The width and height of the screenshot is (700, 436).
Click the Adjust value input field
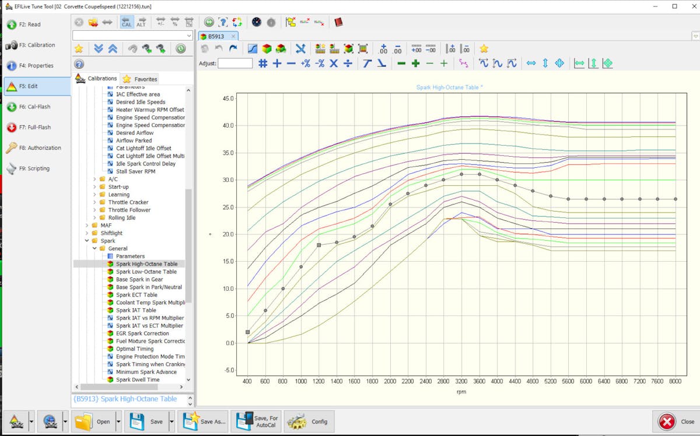235,64
